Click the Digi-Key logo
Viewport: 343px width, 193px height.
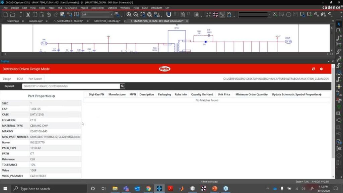coord(165,69)
